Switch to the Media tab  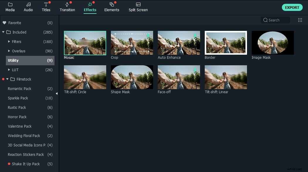coord(10,7)
